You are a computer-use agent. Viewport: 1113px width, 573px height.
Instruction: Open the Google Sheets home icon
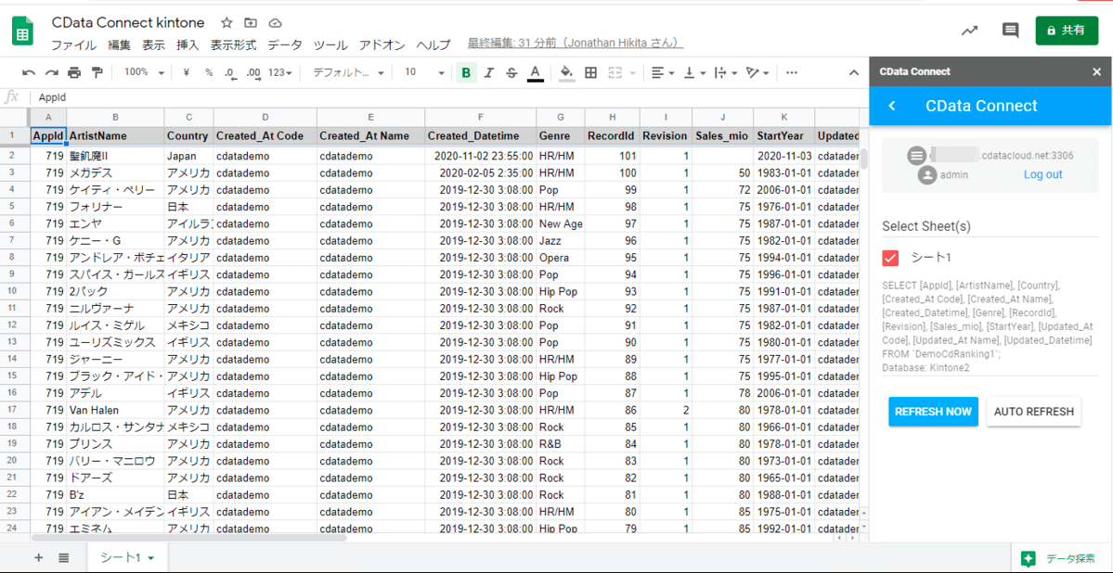pyautogui.click(x=23, y=31)
